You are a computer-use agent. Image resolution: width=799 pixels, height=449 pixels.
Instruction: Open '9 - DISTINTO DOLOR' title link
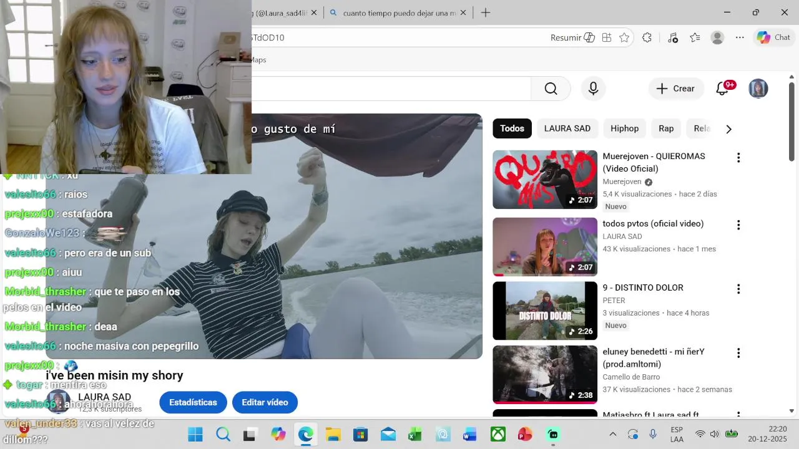click(x=643, y=287)
